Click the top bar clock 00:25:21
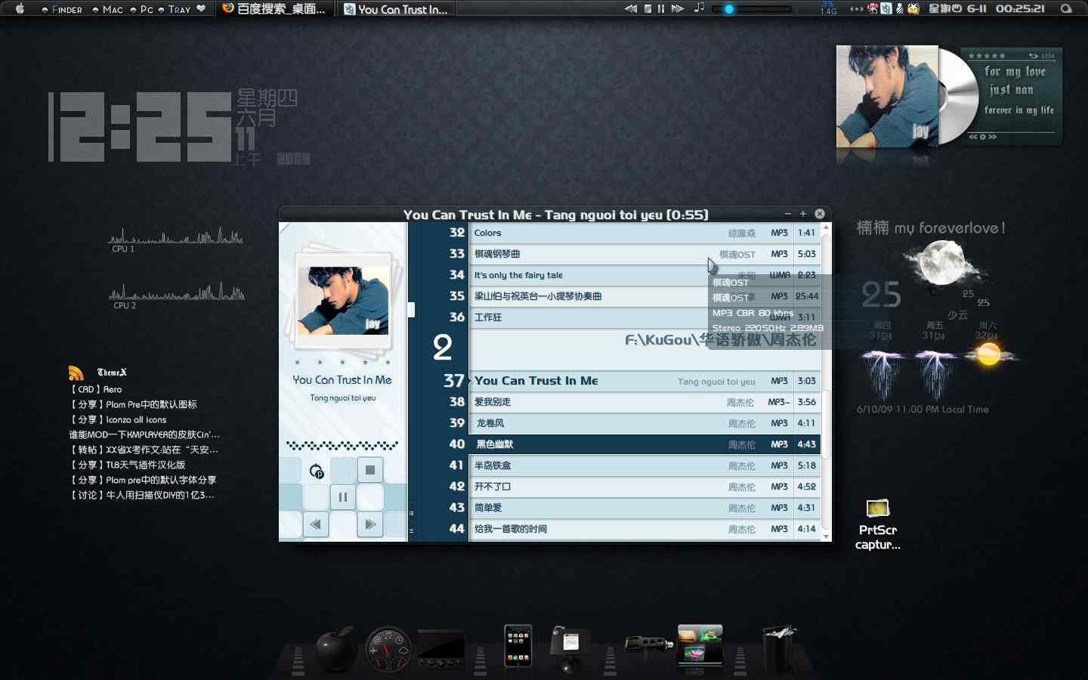The height and width of the screenshot is (680, 1088). tap(1020, 9)
